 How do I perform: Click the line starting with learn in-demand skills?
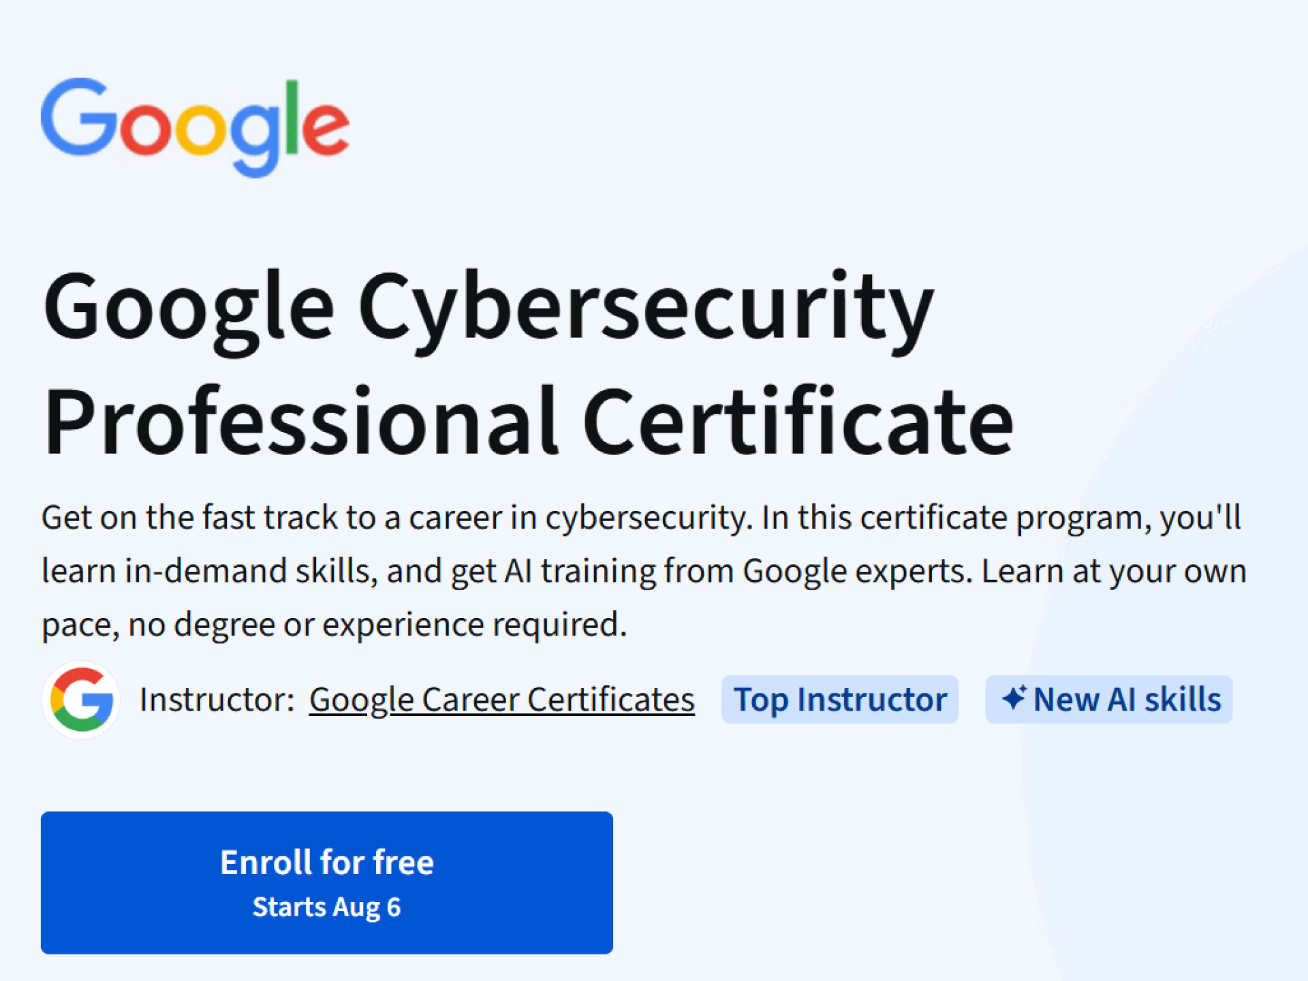pyautogui.click(x=644, y=571)
